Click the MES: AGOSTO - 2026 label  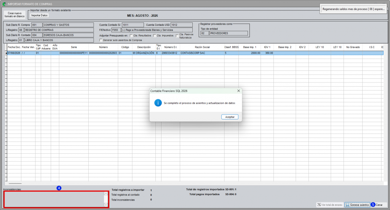click(142, 16)
